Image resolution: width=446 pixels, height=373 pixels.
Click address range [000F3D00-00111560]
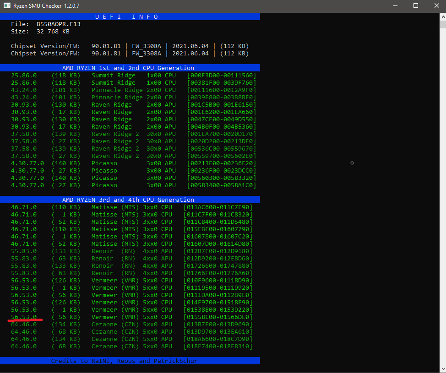coord(222,76)
